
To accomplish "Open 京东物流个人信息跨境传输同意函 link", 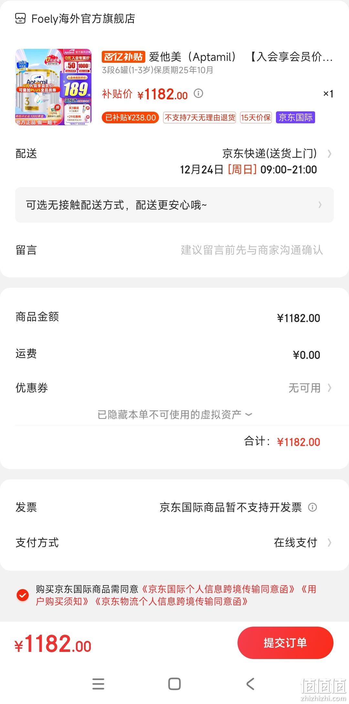I will click(171, 601).
